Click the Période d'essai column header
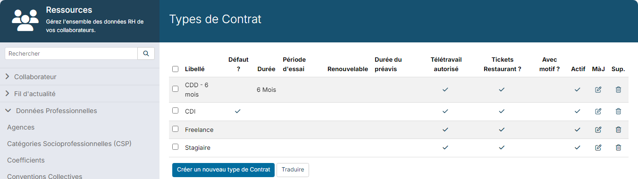 click(294, 65)
